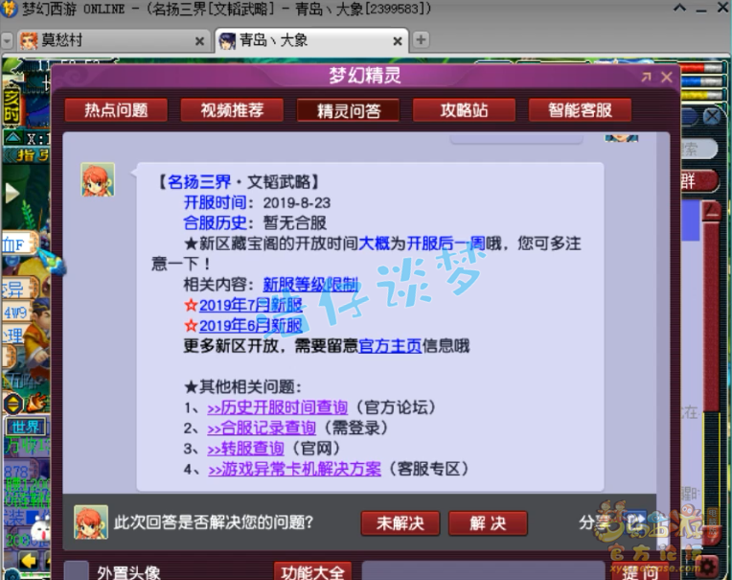This screenshot has height=580, width=732.
Task: Open the 2019年6月新服 link
Action: click(x=251, y=326)
